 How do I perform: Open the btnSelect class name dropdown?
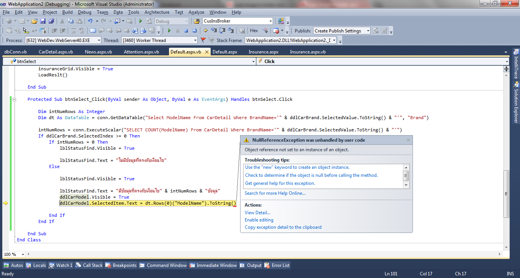tap(253, 61)
